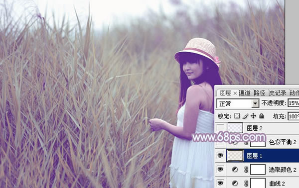
Task: Select the 图层 2 thumbnail
Action: (236, 128)
